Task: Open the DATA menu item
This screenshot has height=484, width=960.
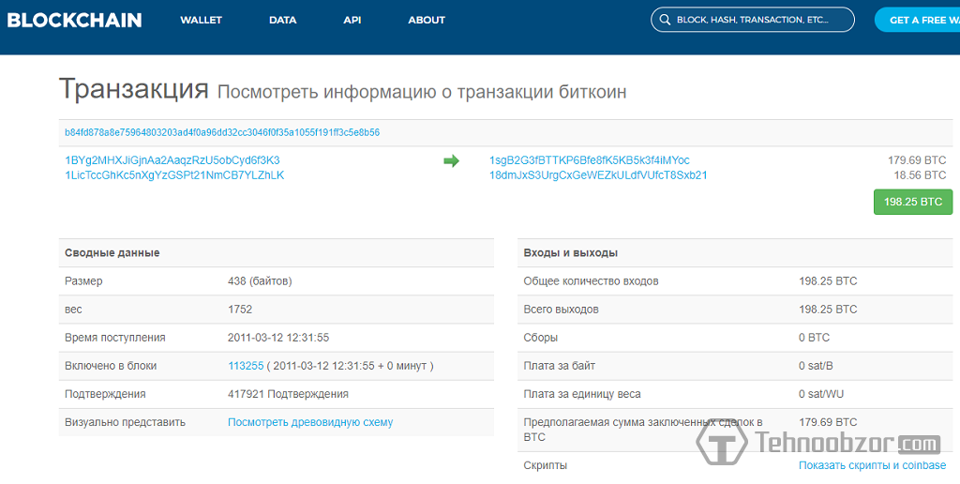Action: (282, 20)
